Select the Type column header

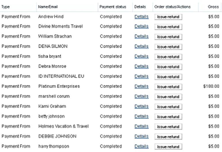(x=5, y=7)
